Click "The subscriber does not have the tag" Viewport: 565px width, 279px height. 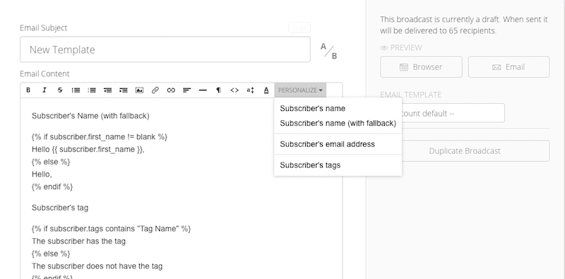[97, 266]
